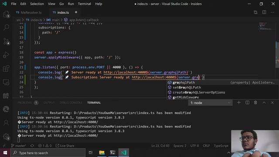Open the Help menu
The width and height of the screenshot is (279, 157).
click(x=99, y=4)
